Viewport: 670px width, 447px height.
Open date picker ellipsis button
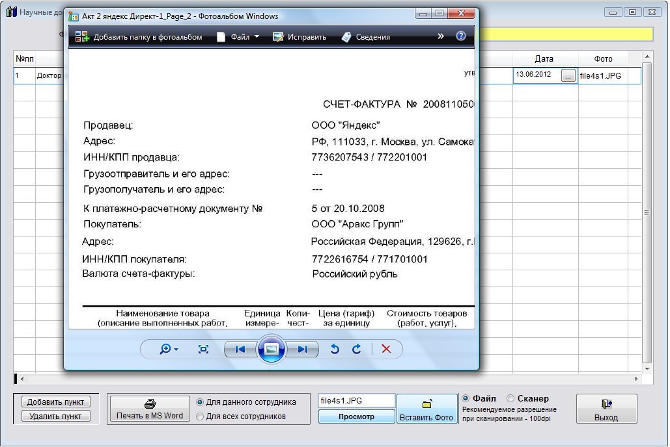click(x=568, y=76)
